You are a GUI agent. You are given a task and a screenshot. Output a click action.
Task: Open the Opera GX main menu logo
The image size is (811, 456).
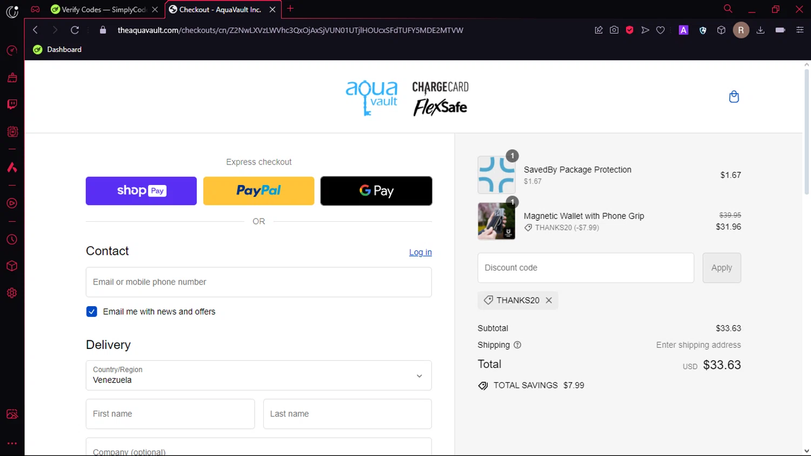[12, 11]
